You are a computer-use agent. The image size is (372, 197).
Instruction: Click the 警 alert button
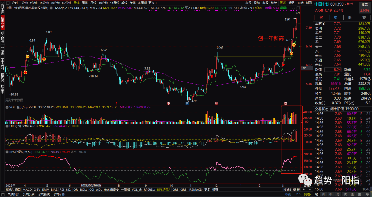[364, 18]
